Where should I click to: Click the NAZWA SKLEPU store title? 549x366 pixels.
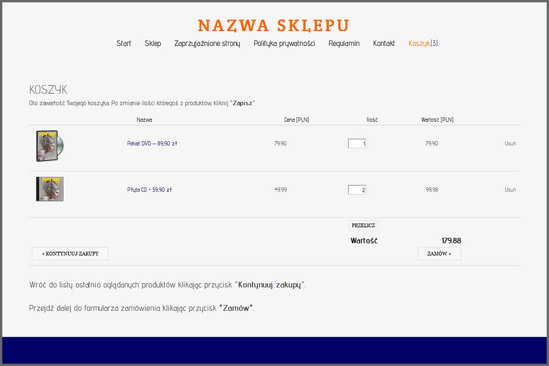point(274,26)
